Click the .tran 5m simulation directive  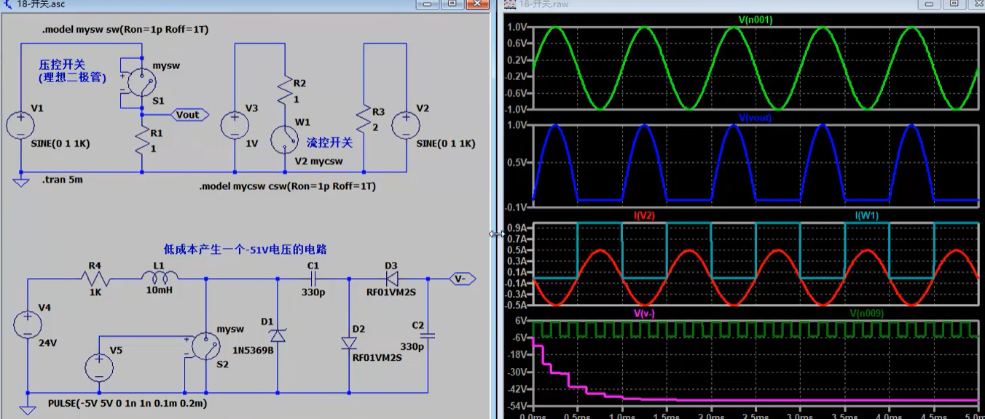click(x=62, y=180)
